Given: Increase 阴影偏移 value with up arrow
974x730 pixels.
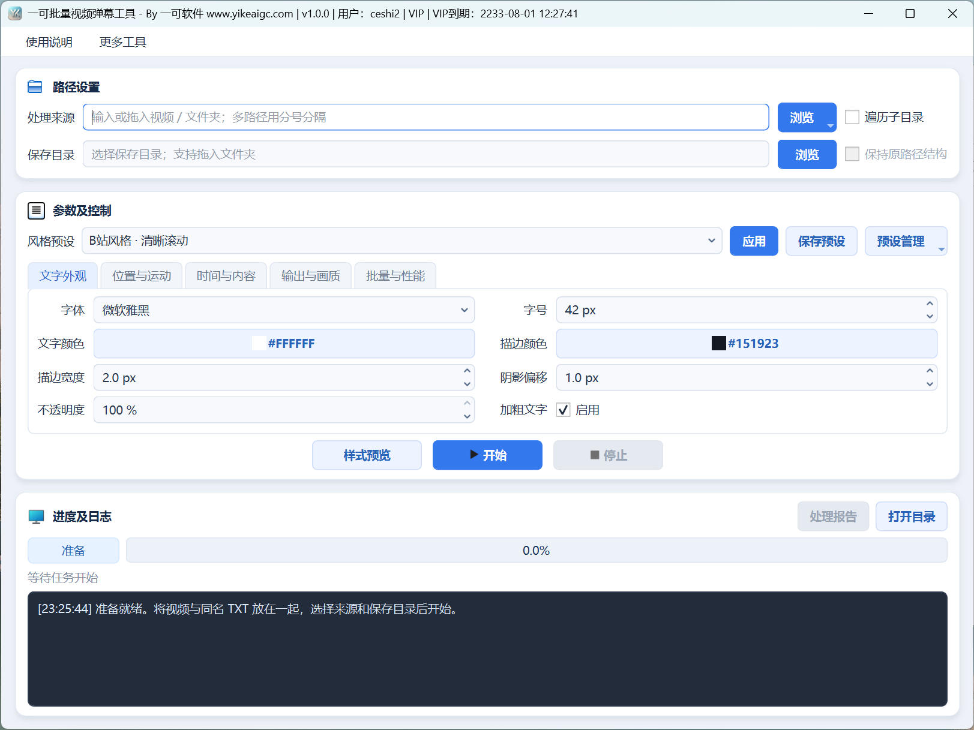Looking at the screenshot, I should [930, 371].
